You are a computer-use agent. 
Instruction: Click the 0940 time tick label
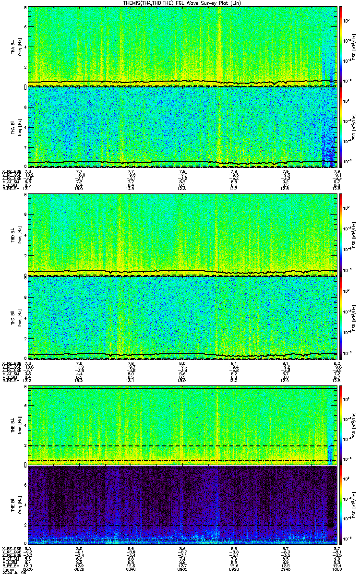(x=286, y=570)
